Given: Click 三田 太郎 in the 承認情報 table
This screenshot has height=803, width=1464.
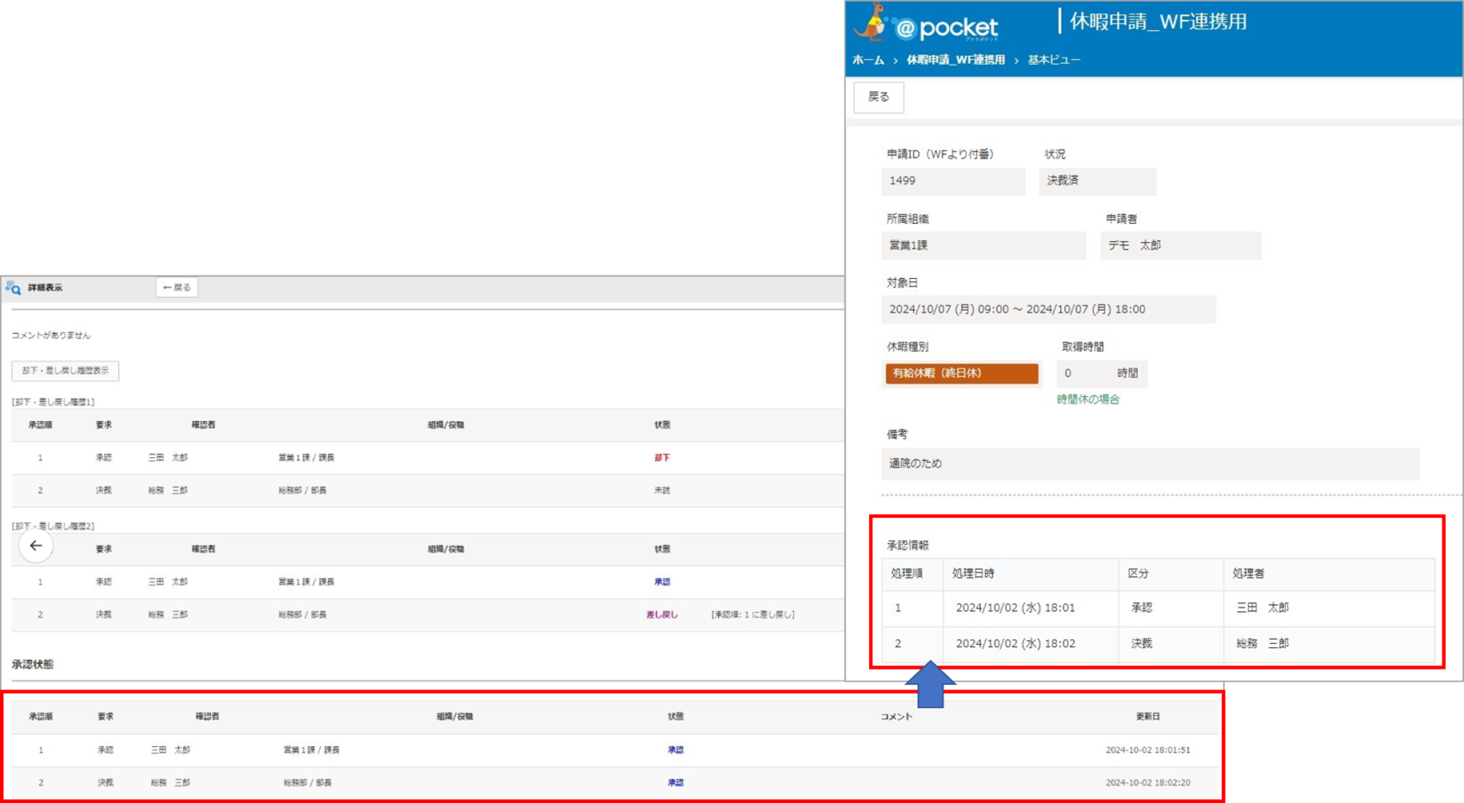Looking at the screenshot, I should 1262,608.
